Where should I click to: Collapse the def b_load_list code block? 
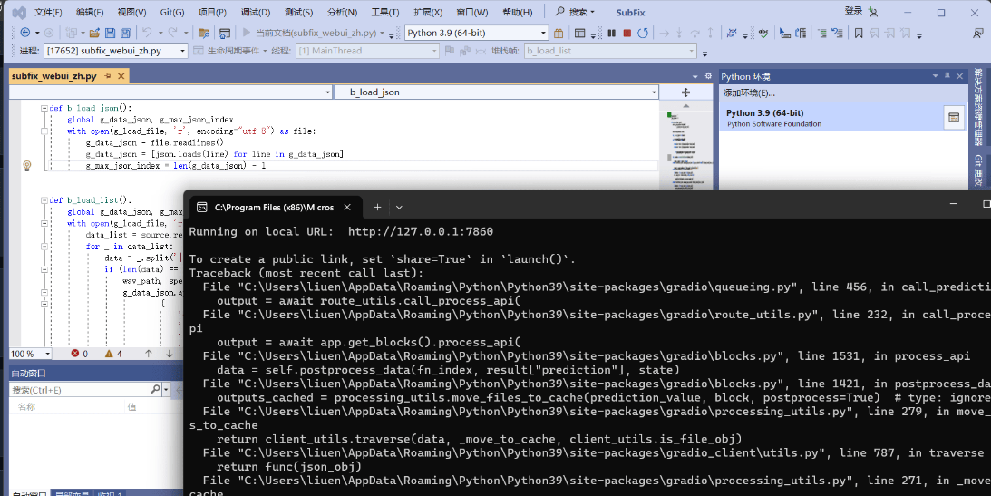44,200
